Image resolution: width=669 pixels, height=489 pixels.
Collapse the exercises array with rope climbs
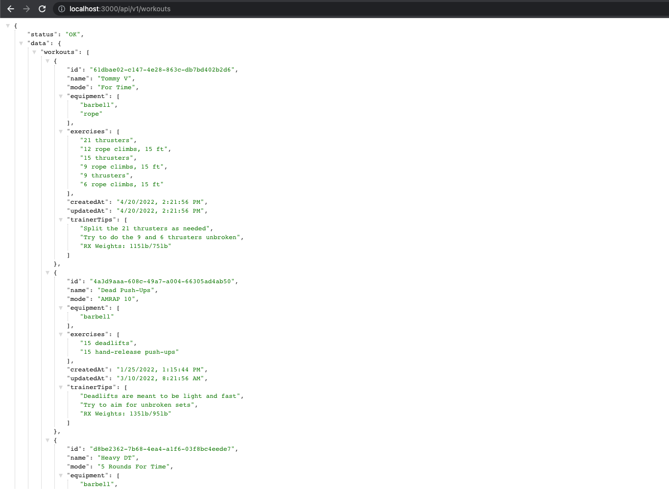(61, 131)
